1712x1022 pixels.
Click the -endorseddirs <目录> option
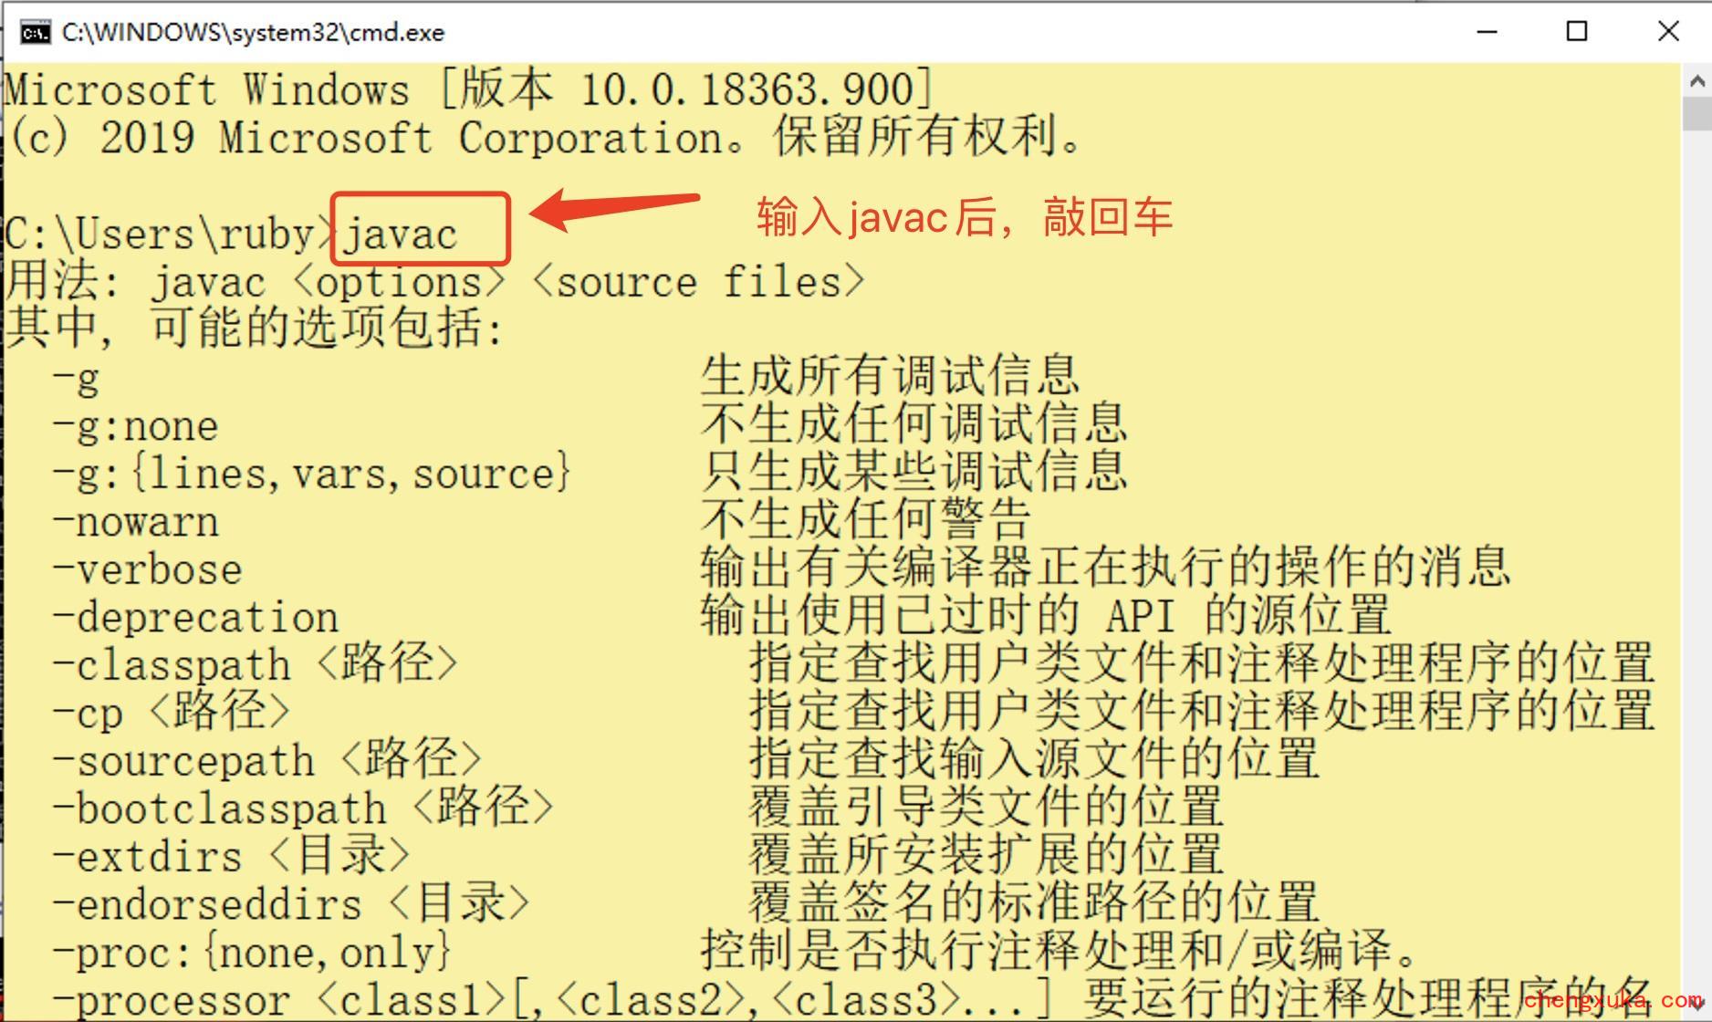pyautogui.click(x=290, y=904)
